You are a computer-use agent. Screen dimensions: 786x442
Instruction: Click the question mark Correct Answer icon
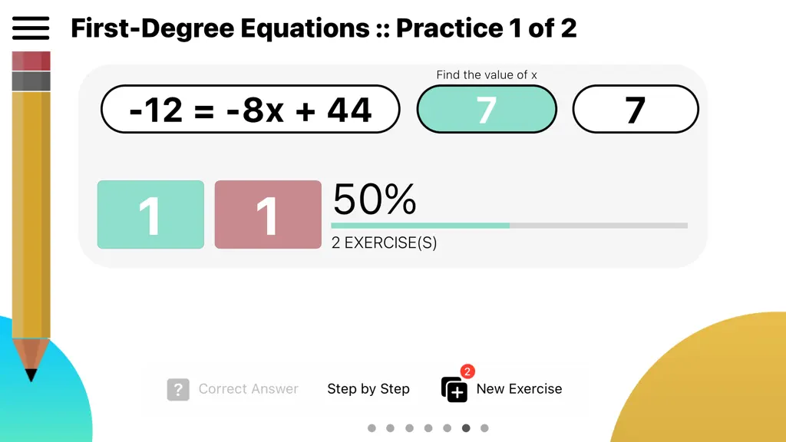[178, 389]
